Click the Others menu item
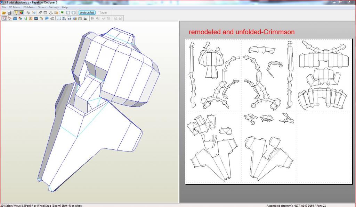The image size is (356, 207). [42, 7]
